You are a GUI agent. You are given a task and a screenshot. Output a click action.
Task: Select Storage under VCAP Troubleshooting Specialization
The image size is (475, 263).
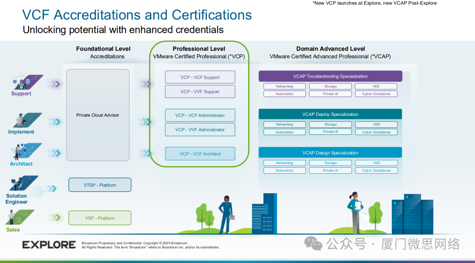(330, 86)
